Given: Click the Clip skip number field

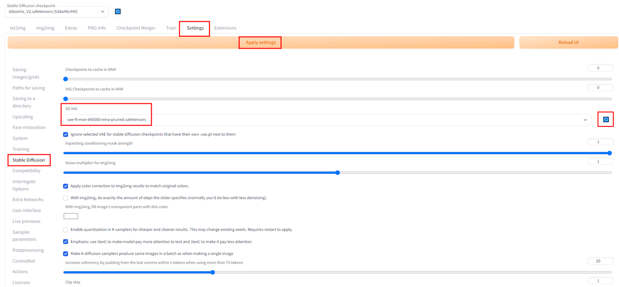Looking at the screenshot, I should pyautogui.click(x=600, y=280).
